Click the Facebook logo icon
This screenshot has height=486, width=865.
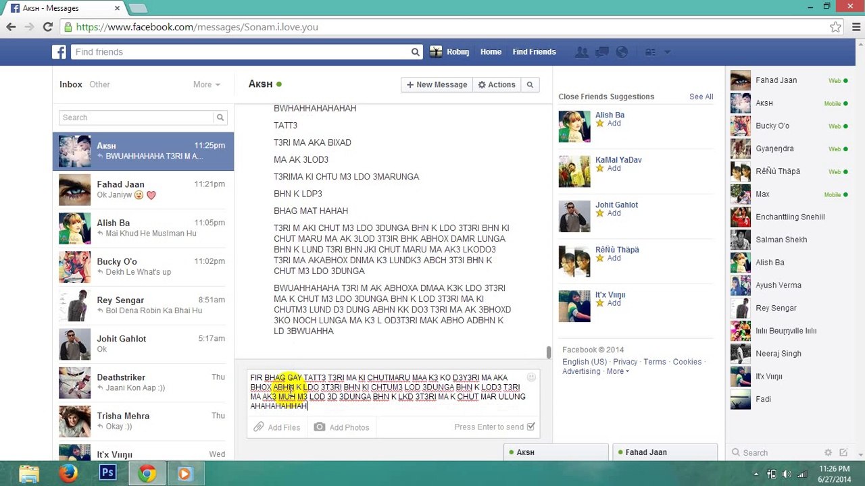coord(59,52)
